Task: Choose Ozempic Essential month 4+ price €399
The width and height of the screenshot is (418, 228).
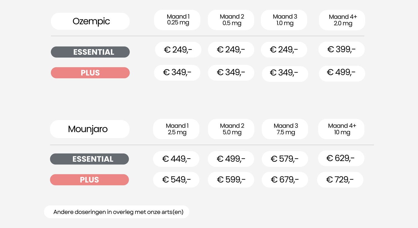Action: point(341,49)
